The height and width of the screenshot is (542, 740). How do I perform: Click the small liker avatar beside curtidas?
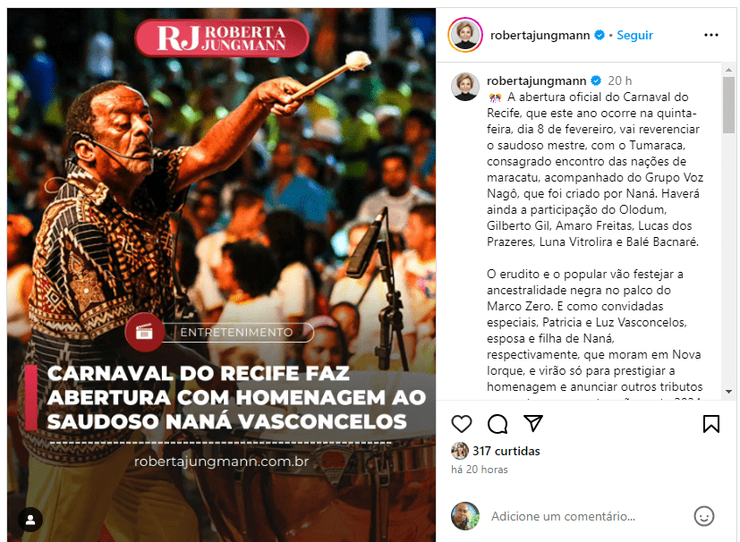[x=460, y=451]
